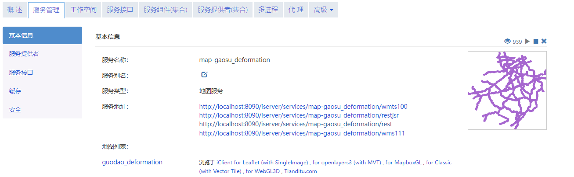Click the 地图列表 label
This screenshot has height=177, width=574.
coord(115,146)
